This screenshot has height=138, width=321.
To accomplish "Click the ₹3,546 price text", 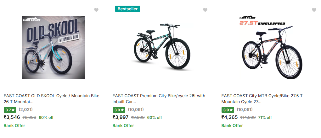I will 12,117.
